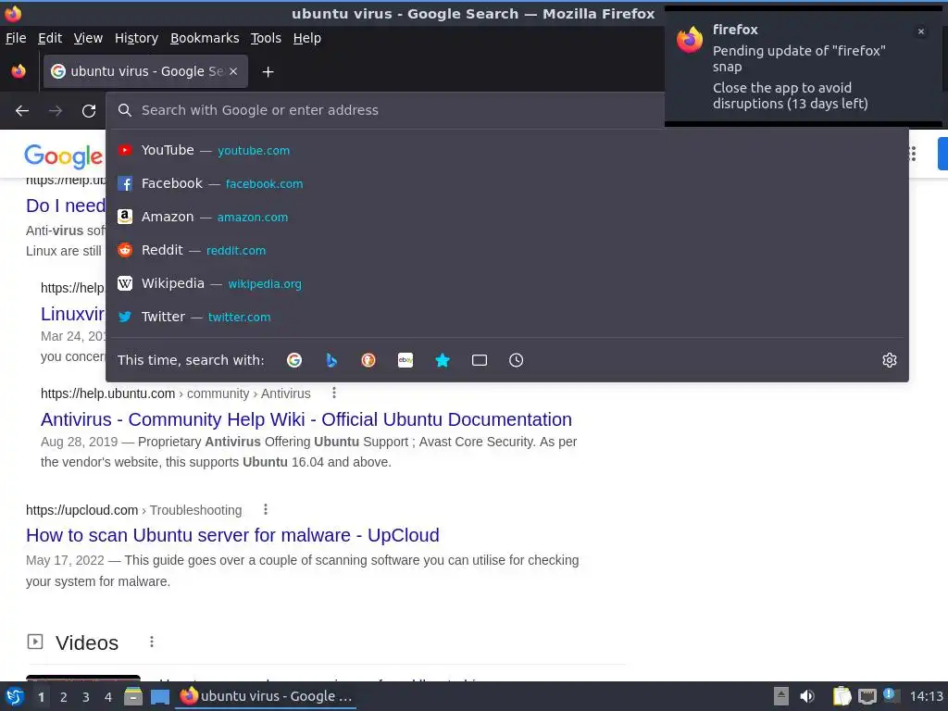This screenshot has width=948, height=711.
Task: Switch to workspace 3
Action: 86,697
